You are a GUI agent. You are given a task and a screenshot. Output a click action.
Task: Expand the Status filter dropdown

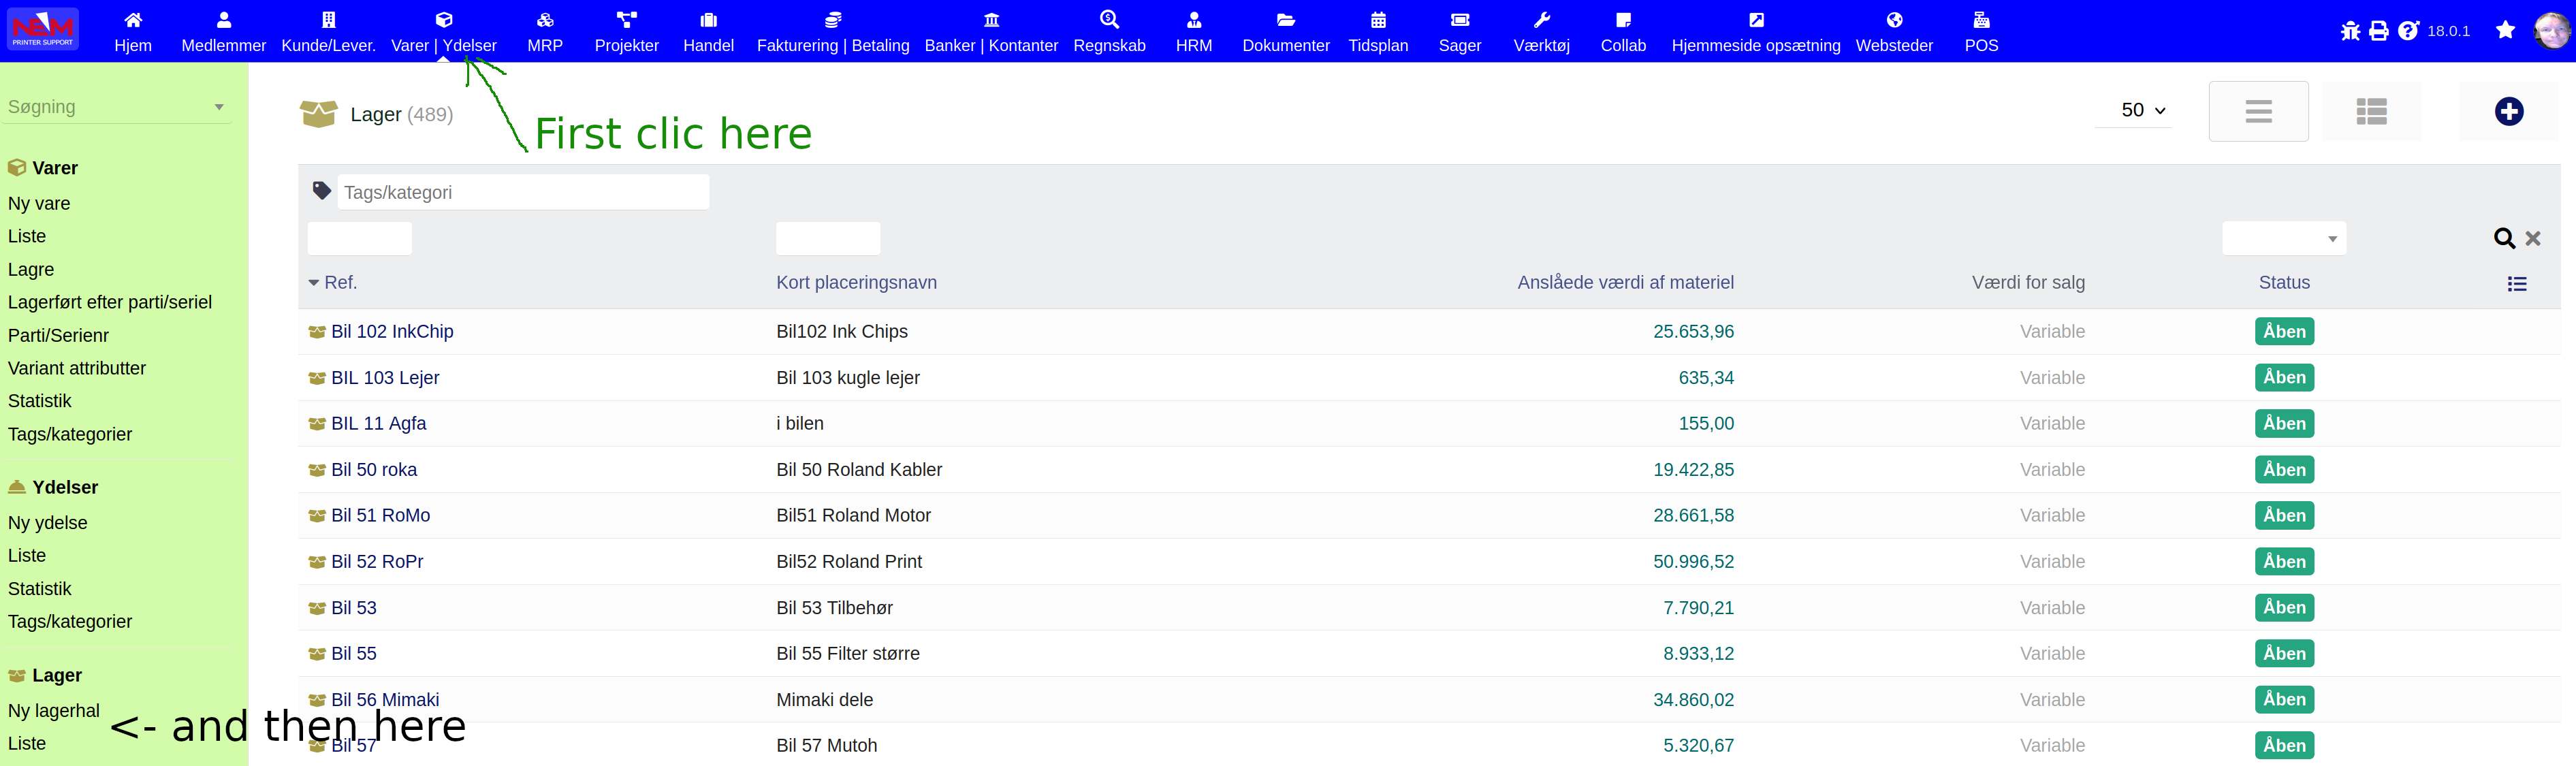(2283, 238)
